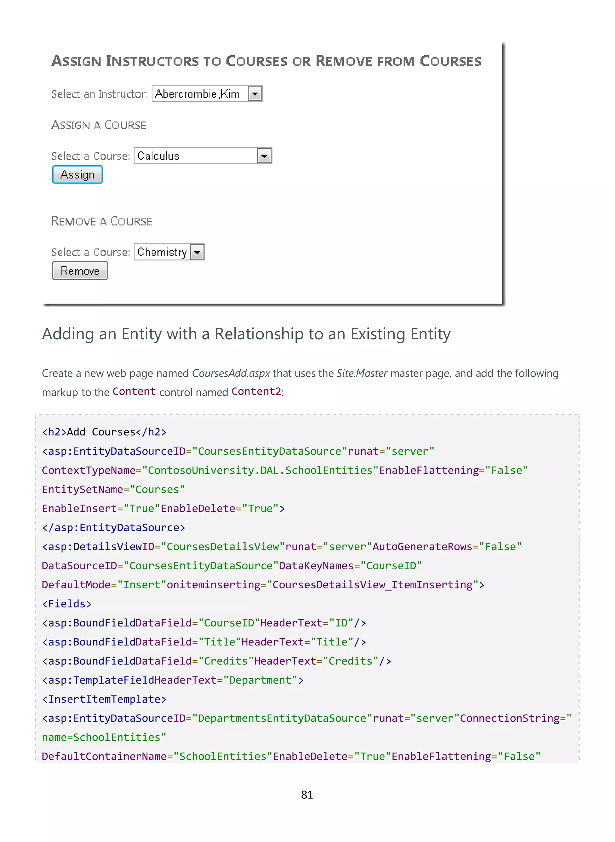Click the <Fields> code line

(67, 604)
